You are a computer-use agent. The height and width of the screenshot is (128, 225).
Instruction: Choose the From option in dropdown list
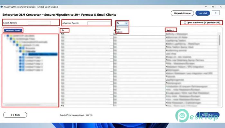[x=122, y=29]
